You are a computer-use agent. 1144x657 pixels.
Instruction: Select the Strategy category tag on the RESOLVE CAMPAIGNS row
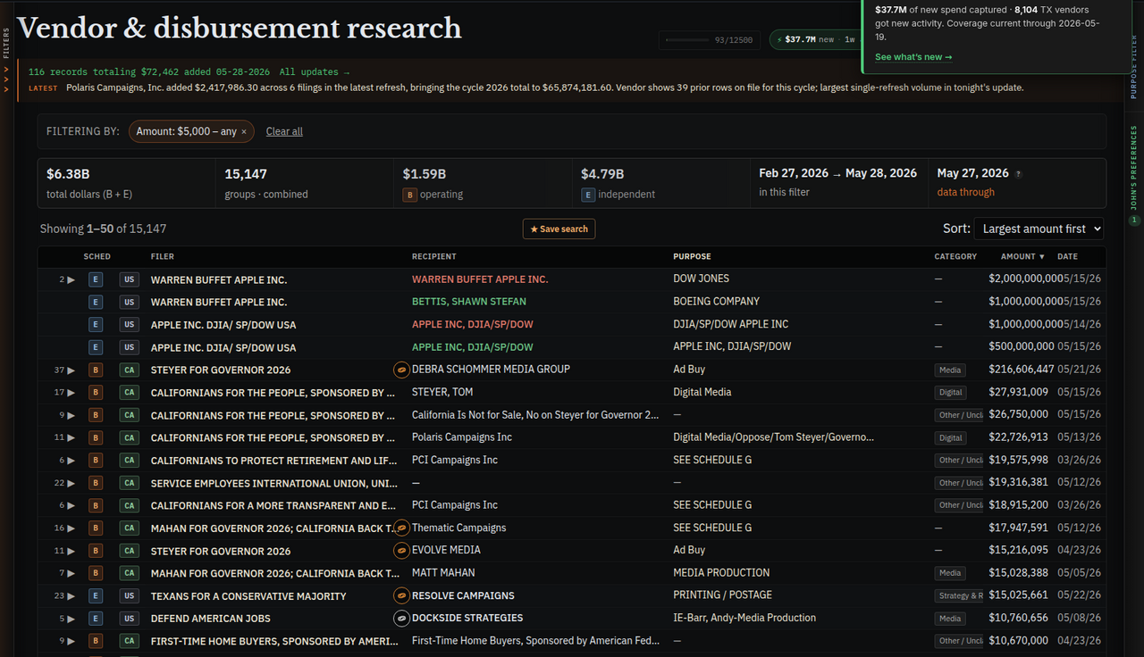[959, 595]
